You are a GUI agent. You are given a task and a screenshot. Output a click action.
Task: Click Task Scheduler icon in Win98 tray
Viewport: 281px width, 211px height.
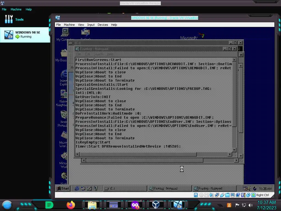pyautogui.click(x=245, y=188)
